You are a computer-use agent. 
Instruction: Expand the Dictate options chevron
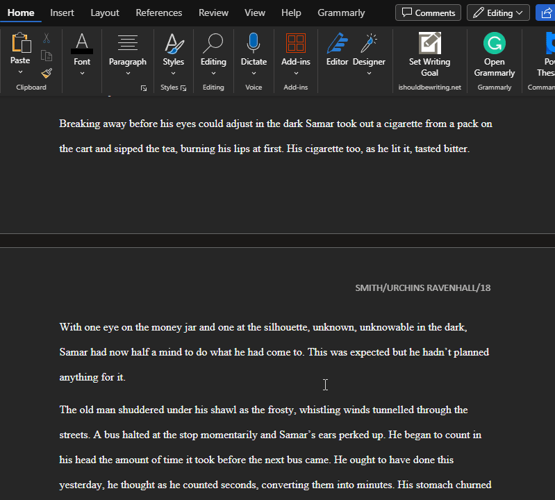(254, 73)
